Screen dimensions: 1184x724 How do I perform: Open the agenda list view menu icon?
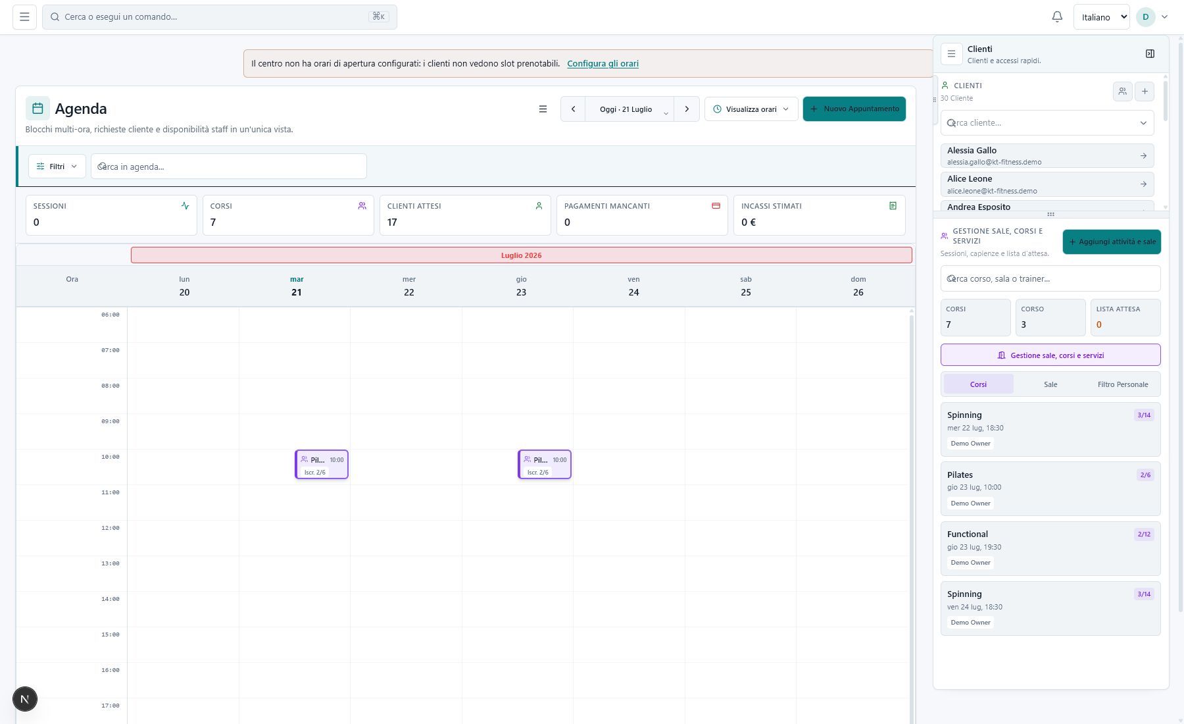tap(543, 109)
